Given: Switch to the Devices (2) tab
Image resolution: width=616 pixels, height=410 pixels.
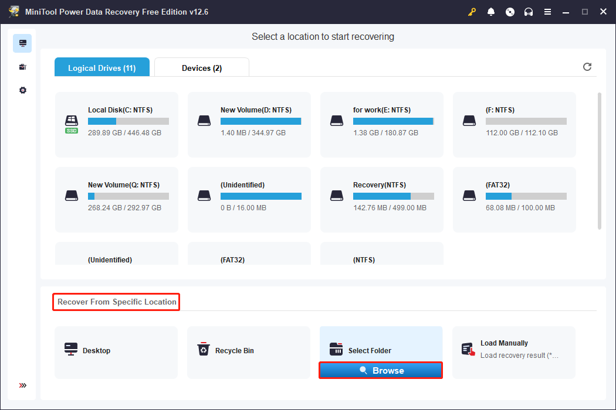Looking at the screenshot, I should (x=202, y=68).
